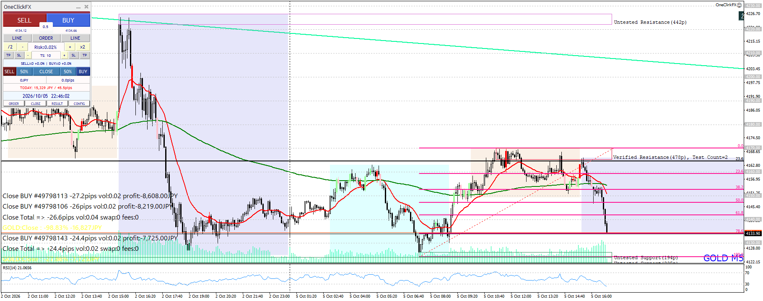Toggle the right SL button
Image resolution: width=763 pixels, height=301 pixels.
tap(73, 55)
